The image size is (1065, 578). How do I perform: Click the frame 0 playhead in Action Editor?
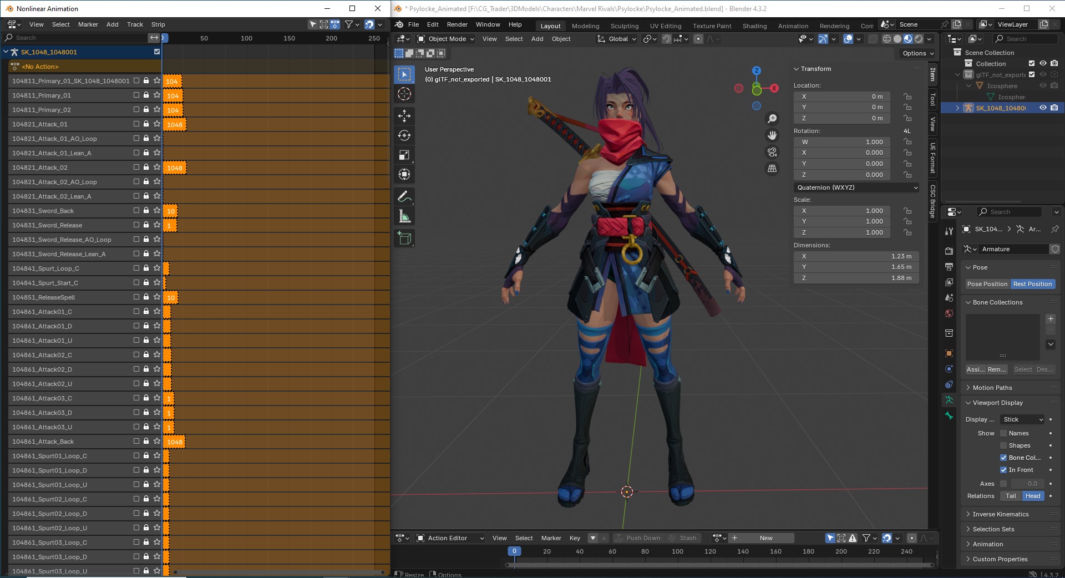tap(514, 551)
